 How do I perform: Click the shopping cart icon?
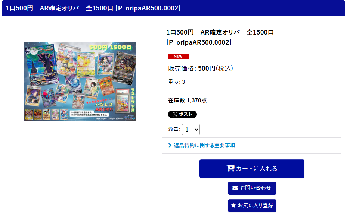point(230,168)
